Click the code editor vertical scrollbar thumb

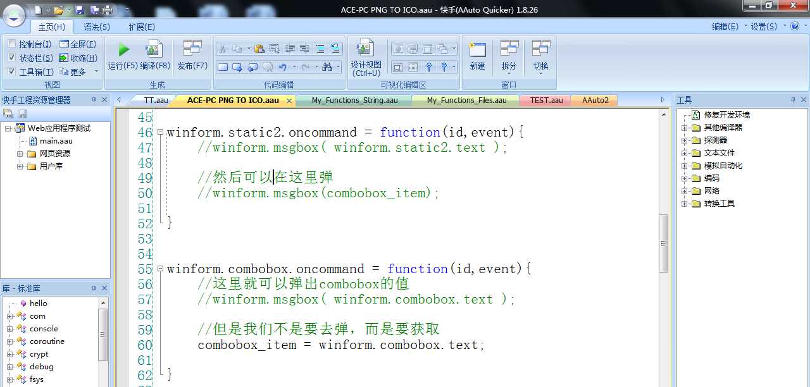click(x=663, y=243)
